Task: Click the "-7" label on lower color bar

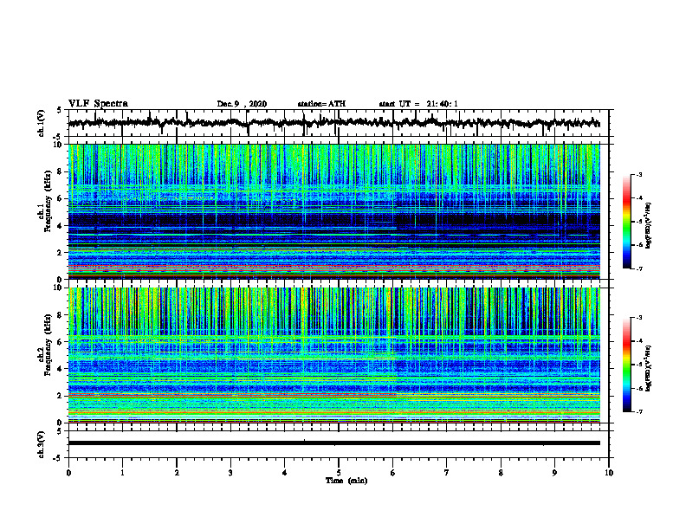Action: (638, 412)
